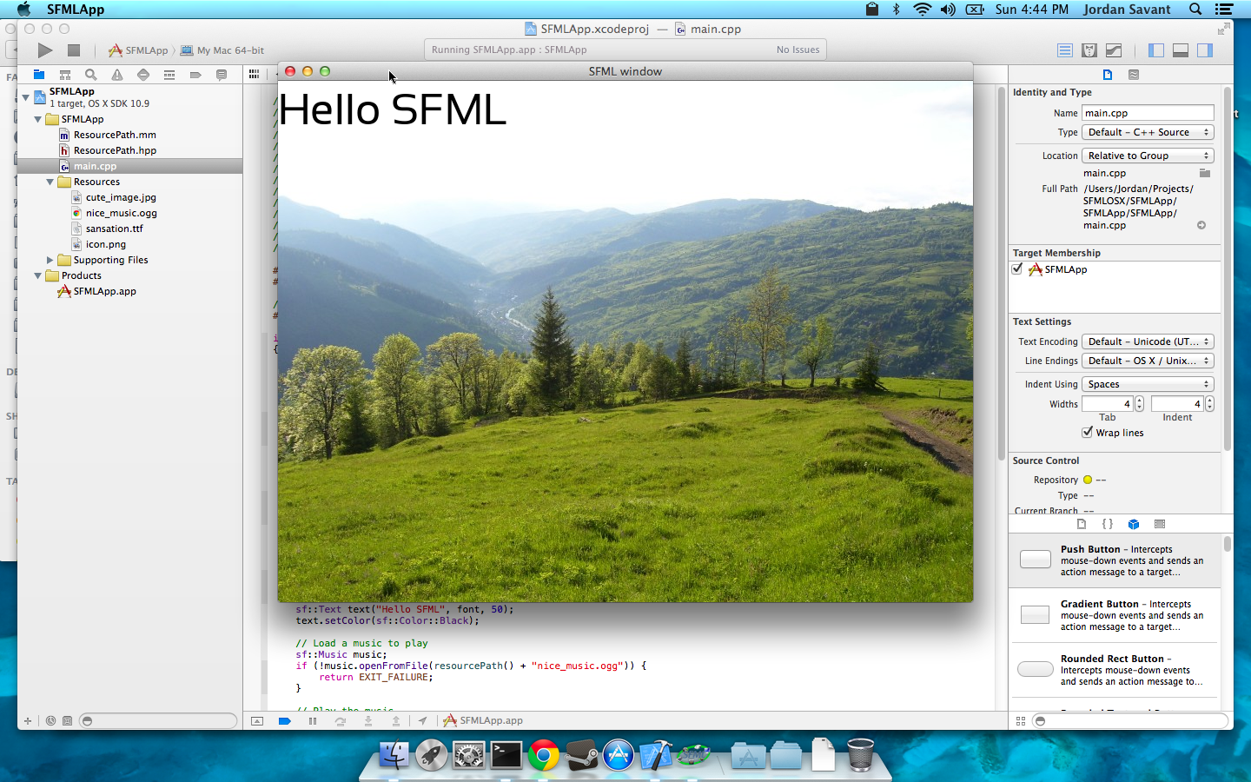
Task: Toggle breakpoints active icon in debug bar
Action: click(284, 720)
